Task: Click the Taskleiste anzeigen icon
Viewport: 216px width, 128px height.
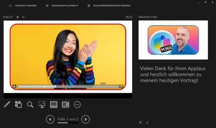Action: (10, 6)
